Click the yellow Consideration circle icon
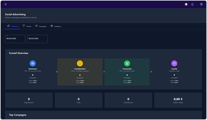207x120 pixels. (80, 63)
